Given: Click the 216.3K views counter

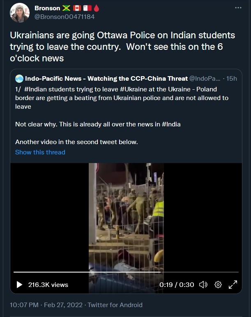Looking at the screenshot, I should 48,284.
